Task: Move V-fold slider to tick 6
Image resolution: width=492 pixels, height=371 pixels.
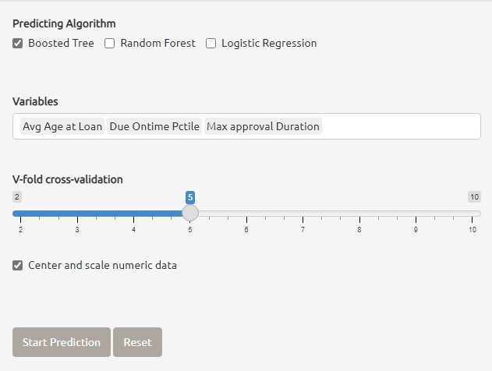Action: point(246,214)
